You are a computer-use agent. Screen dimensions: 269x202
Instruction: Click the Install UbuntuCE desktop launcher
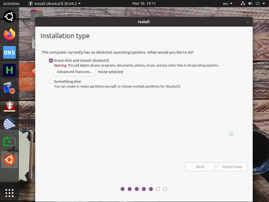click(27, 77)
